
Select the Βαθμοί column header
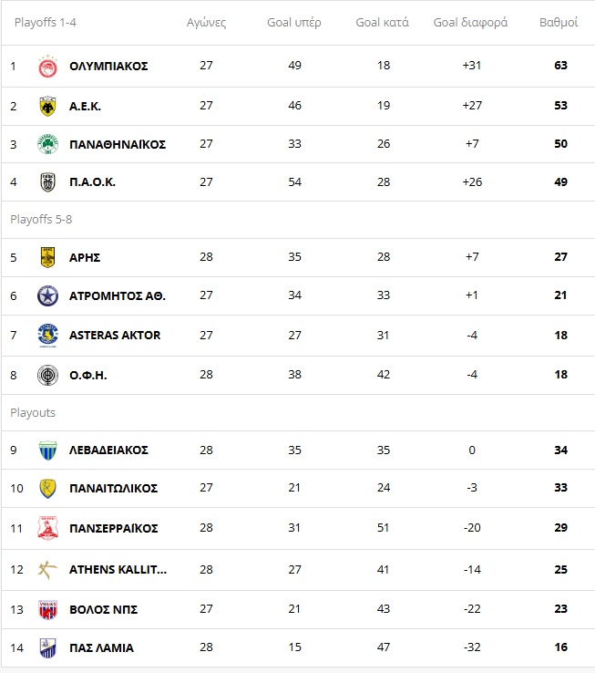click(559, 22)
